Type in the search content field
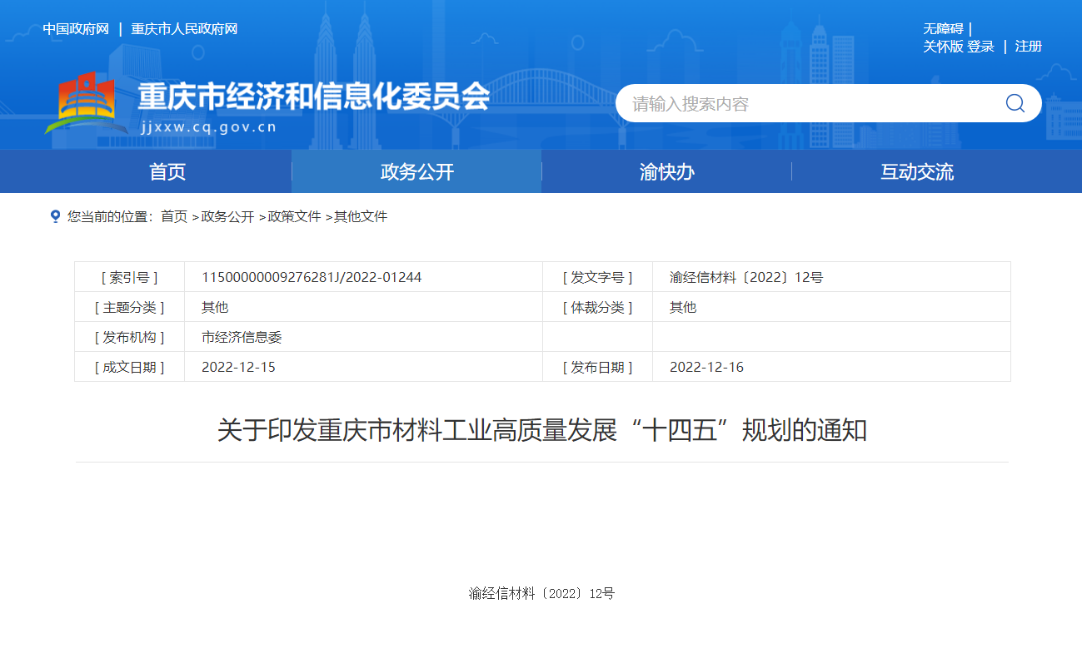Image resolution: width=1082 pixels, height=663 pixels. point(800,104)
